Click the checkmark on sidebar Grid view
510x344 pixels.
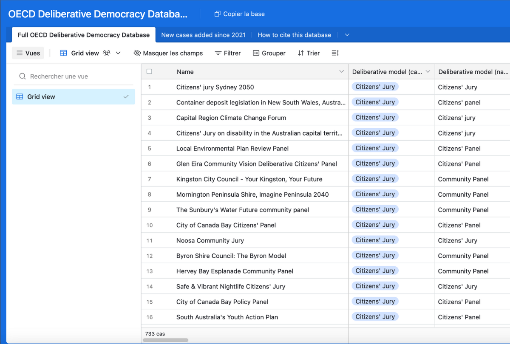click(x=126, y=97)
